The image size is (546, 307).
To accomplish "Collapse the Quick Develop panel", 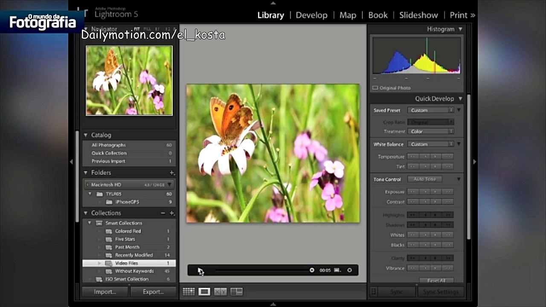I will [460, 98].
